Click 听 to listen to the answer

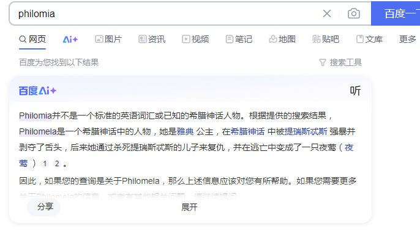355,91
